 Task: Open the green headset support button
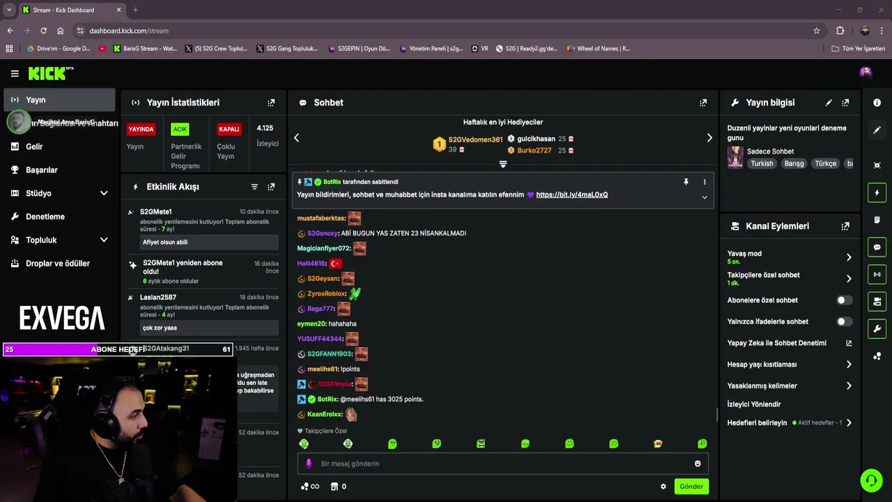(871, 480)
